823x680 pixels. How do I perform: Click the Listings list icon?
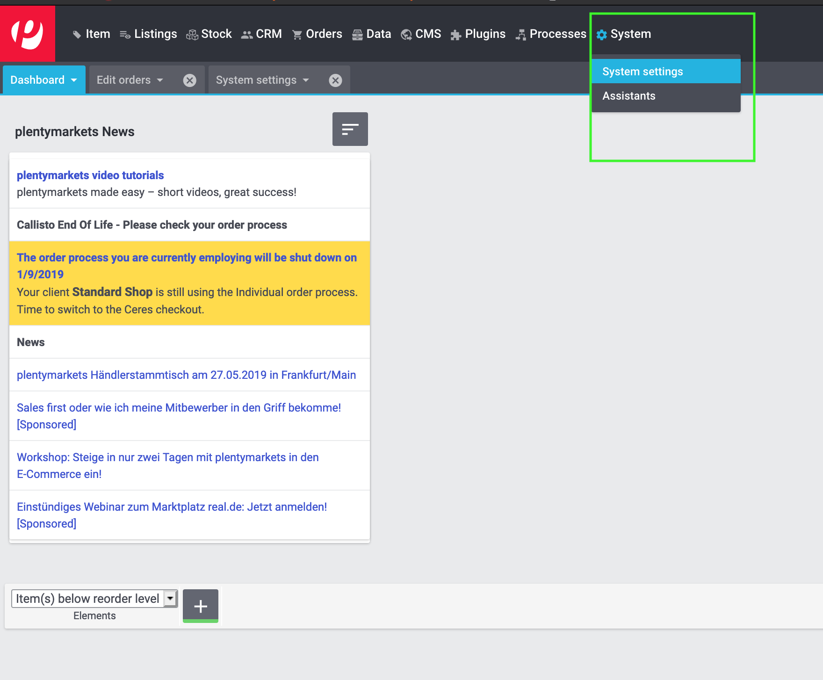125,35
